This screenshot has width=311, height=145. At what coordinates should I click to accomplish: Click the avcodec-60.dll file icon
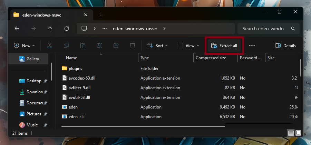pos(65,78)
